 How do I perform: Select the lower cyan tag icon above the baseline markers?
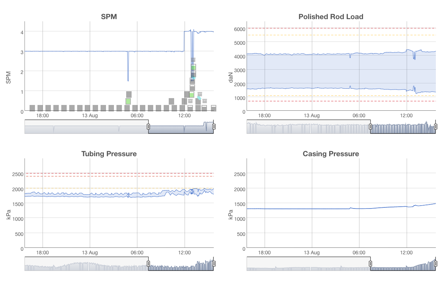pos(199,98)
